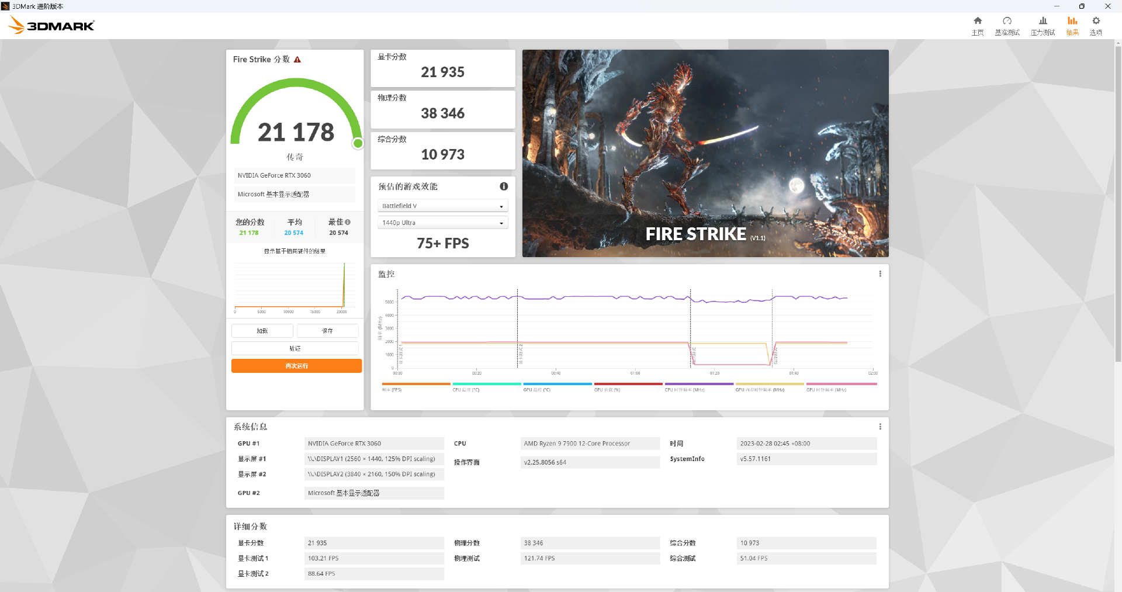Open the Battlefield V game dropdown
1122x592 pixels.
click(x=442, y=206)
